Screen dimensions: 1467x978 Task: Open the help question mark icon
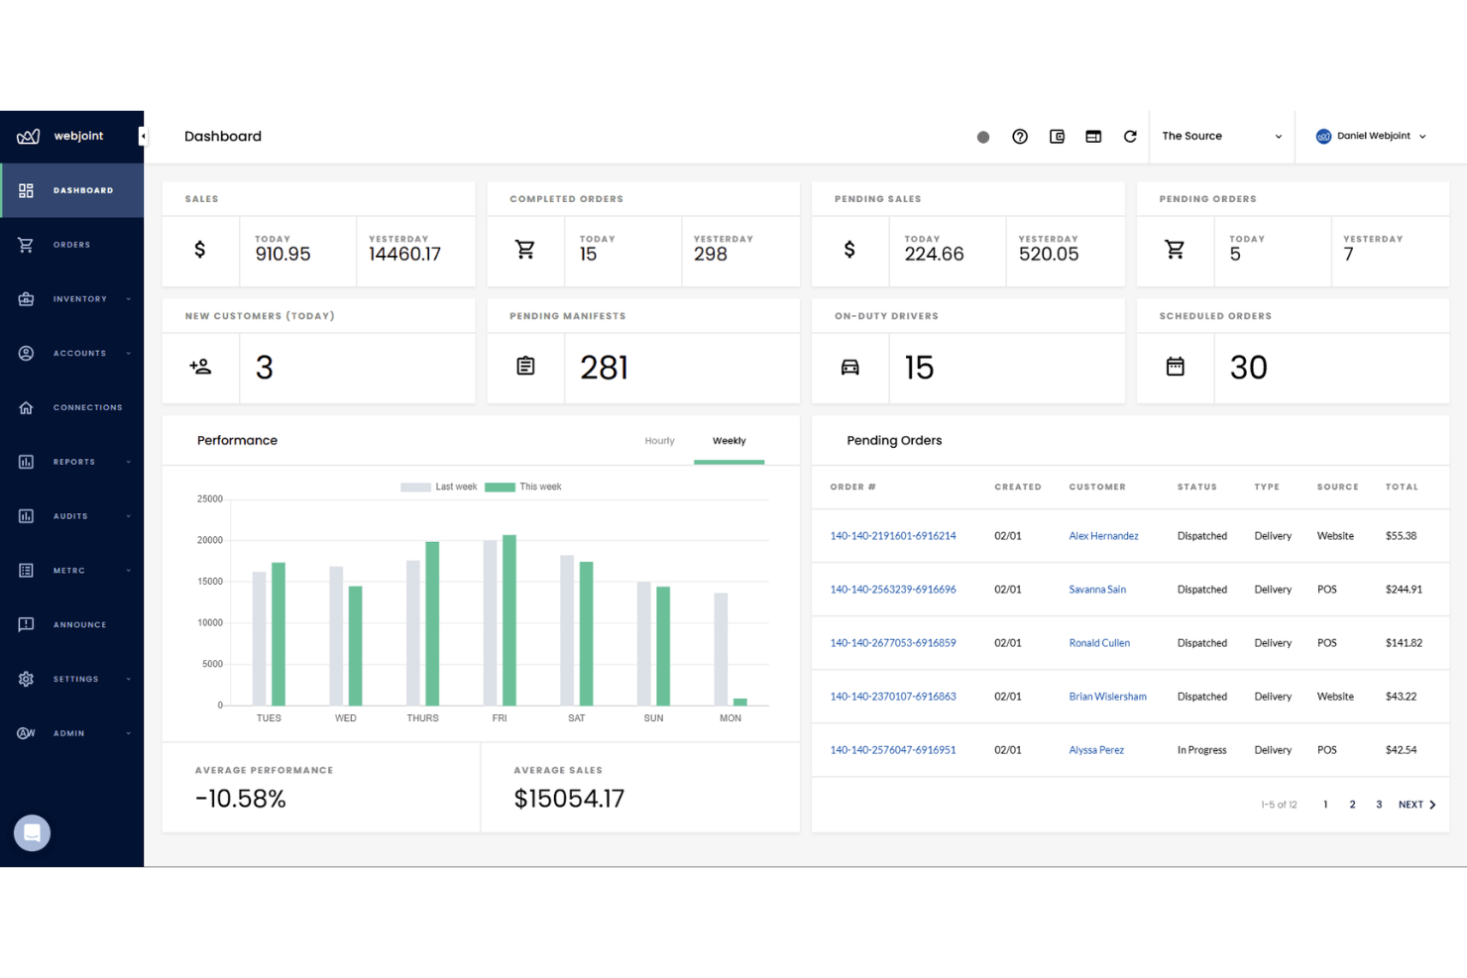pyautogui.click(x=1020, y=137)
